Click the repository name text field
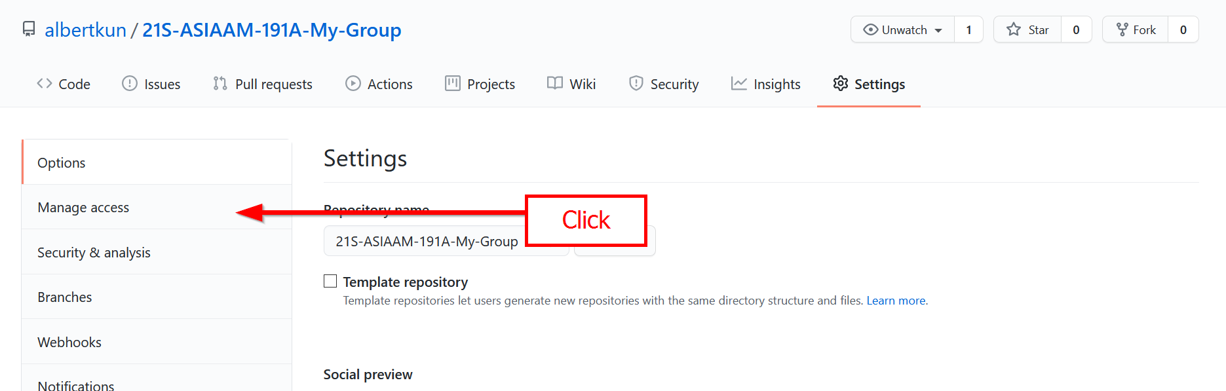The width and height of the screenshot is (1226, 391). click(426, 242)
